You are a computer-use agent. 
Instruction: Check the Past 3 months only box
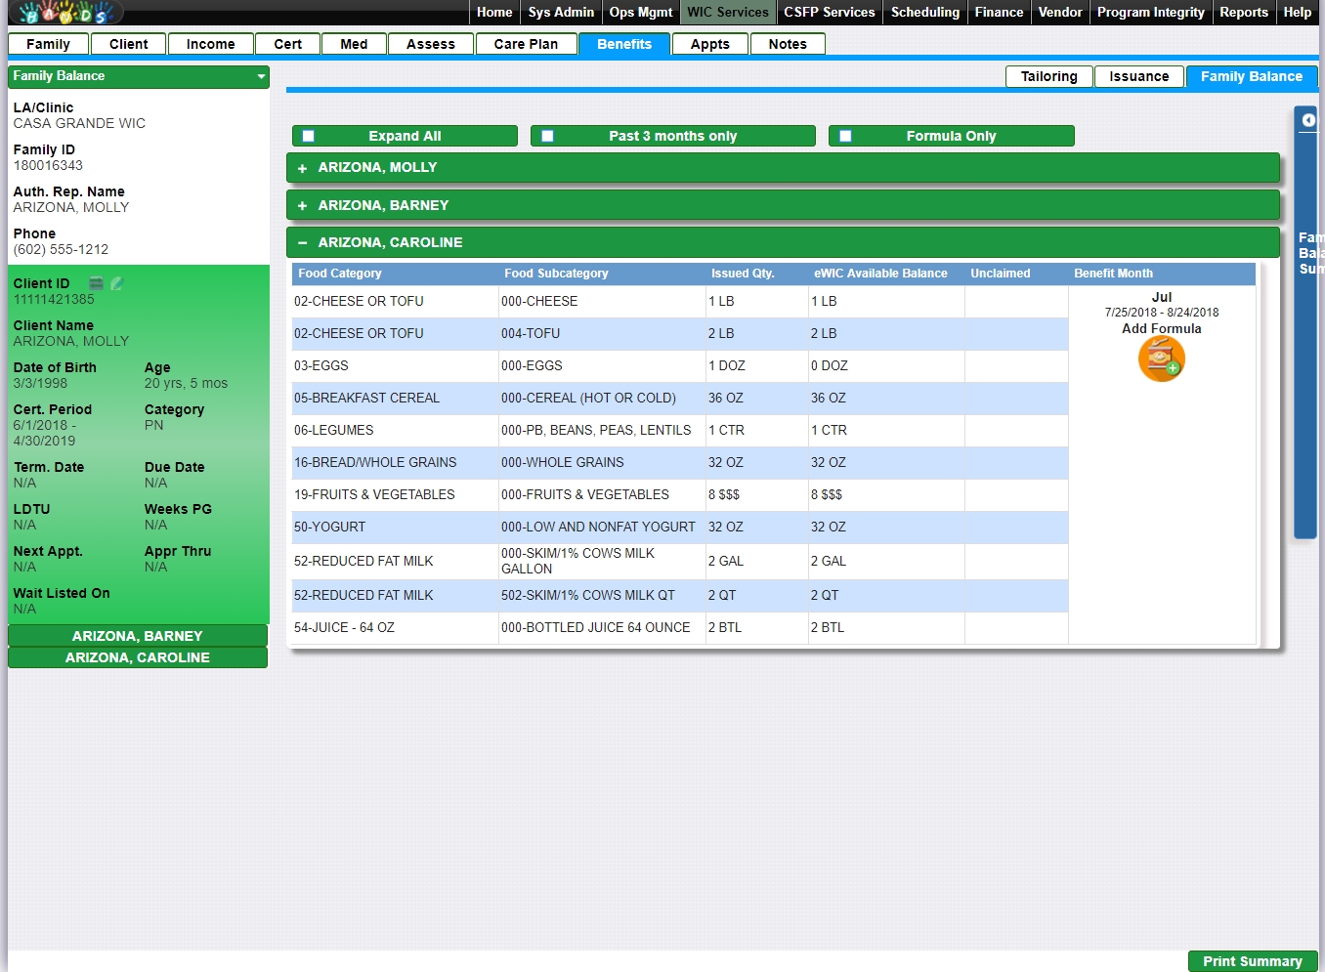[547, 137]
